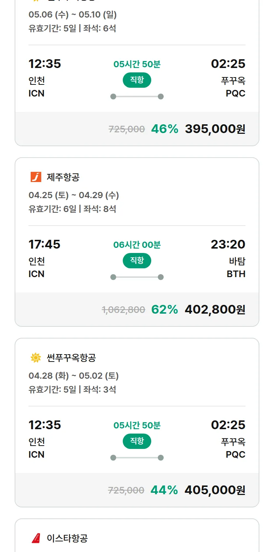Open the 썬푸꾸옥항공 airline name
Viewport: 274px width, 552px height.
click(x=71, y=358)
